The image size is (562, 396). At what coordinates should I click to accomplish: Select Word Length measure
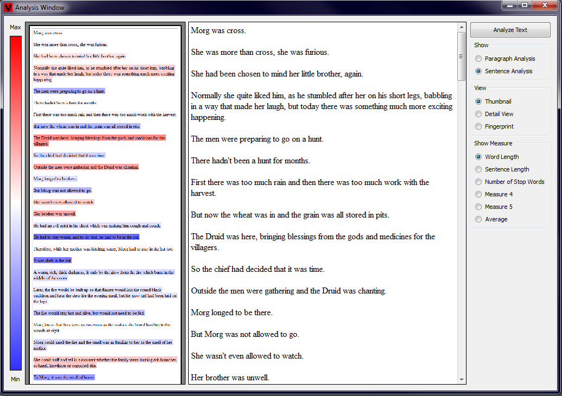[x=478, y=157]
